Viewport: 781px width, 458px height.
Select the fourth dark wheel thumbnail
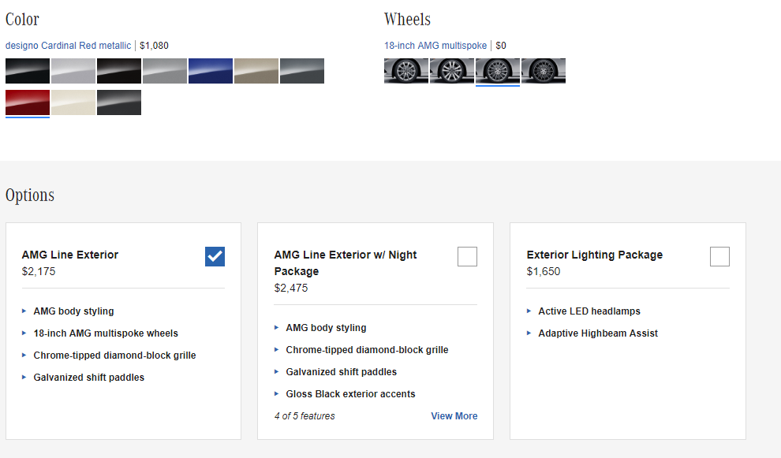[x=544, y=71]
